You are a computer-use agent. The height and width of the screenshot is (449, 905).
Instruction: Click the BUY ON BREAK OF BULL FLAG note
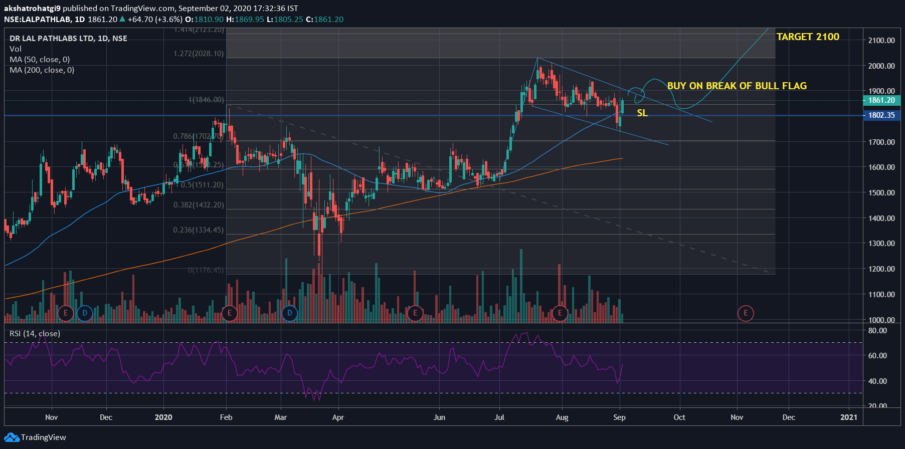coord(737,86)
